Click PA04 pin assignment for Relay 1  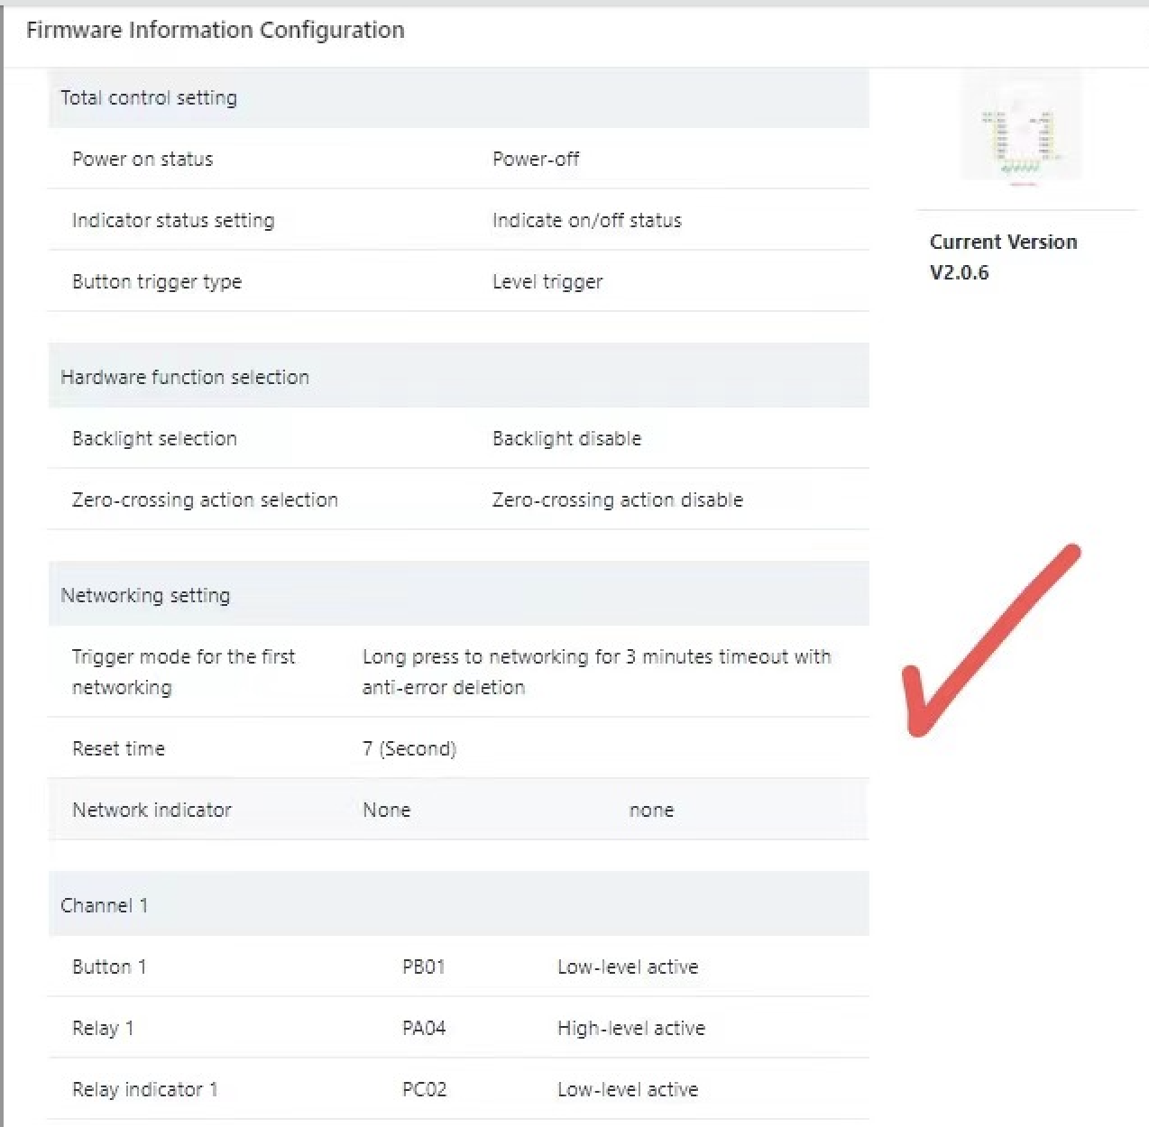click(423, 1028)
